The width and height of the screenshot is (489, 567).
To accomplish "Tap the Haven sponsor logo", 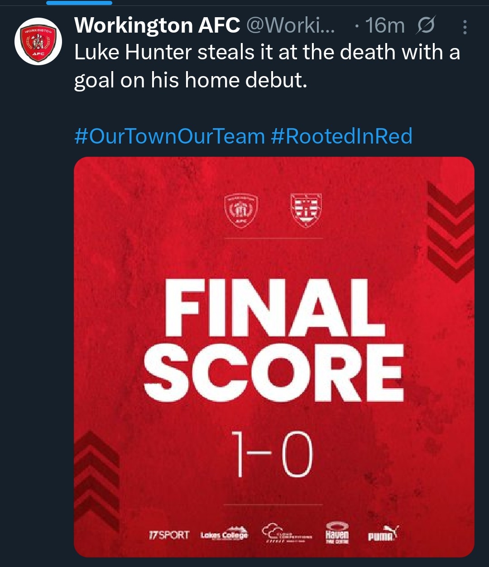I will click(x=337, y=533).
